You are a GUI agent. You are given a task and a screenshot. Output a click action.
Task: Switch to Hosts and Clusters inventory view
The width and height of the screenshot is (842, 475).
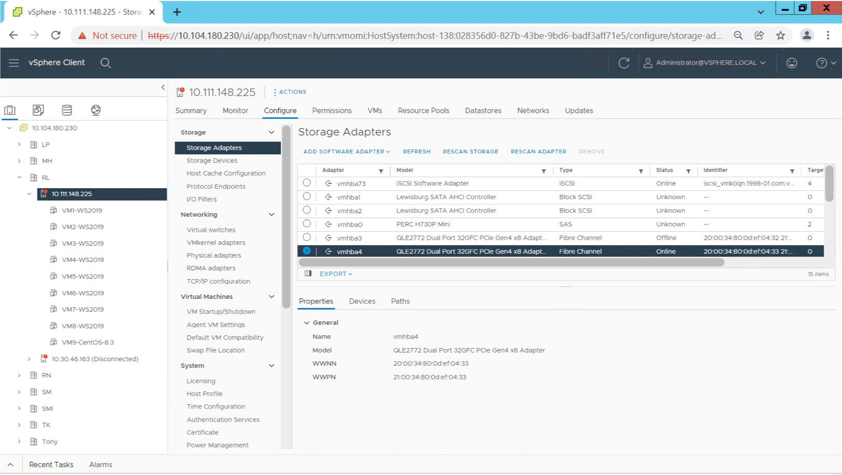[10, 110]
